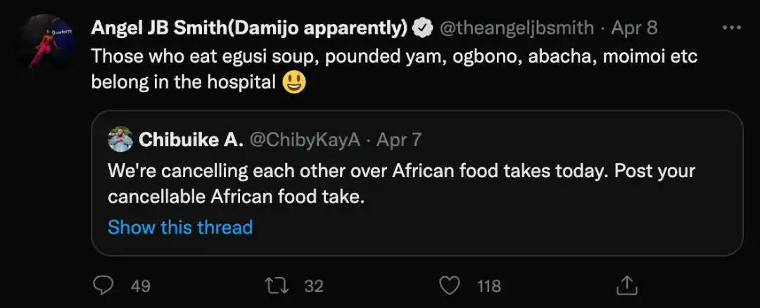Image resolution: width=760 pixels, height=308 pixels.
Task: Select the @ChibyKayA handle
Action: (305, 140)
